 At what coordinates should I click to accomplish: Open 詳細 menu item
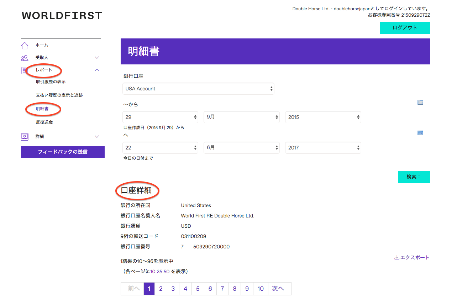[40, 137]
